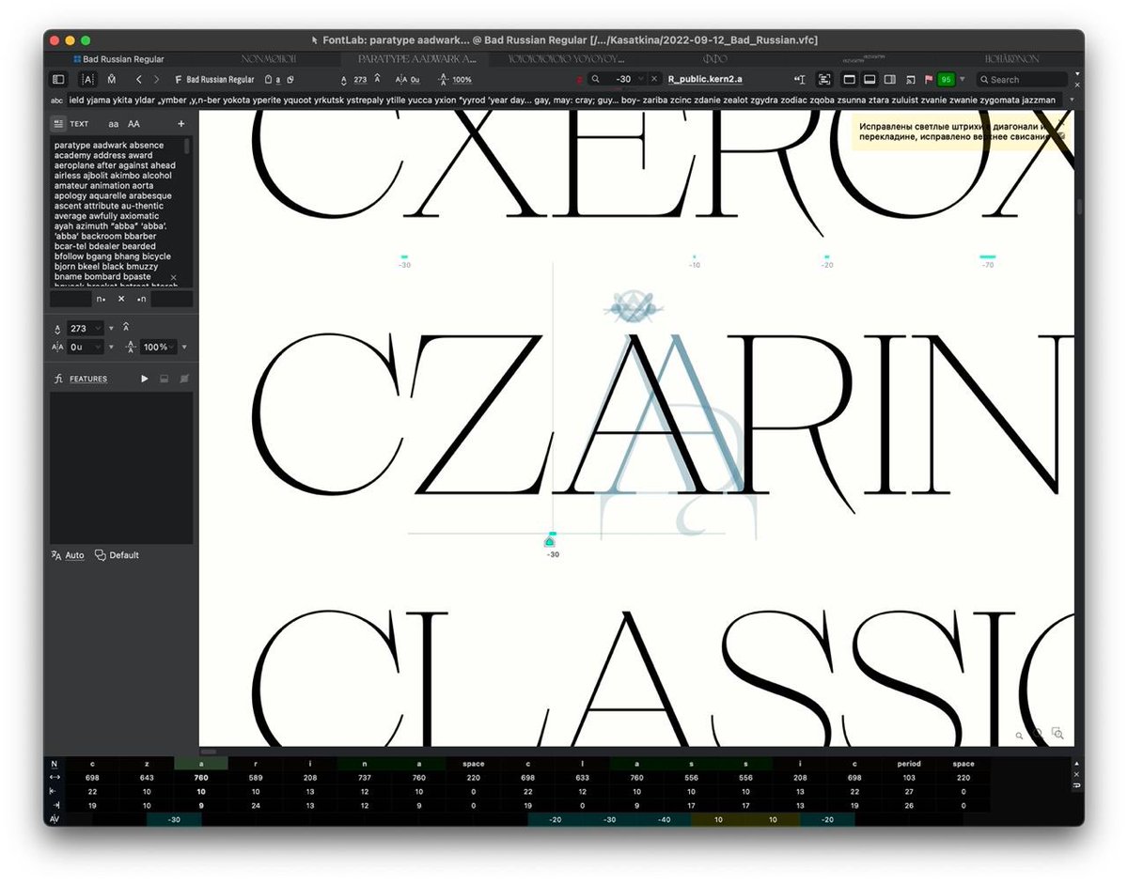Toggle the sidebar panel icon in toolbar
The image size is (1128, 884).
click(58, 80)
